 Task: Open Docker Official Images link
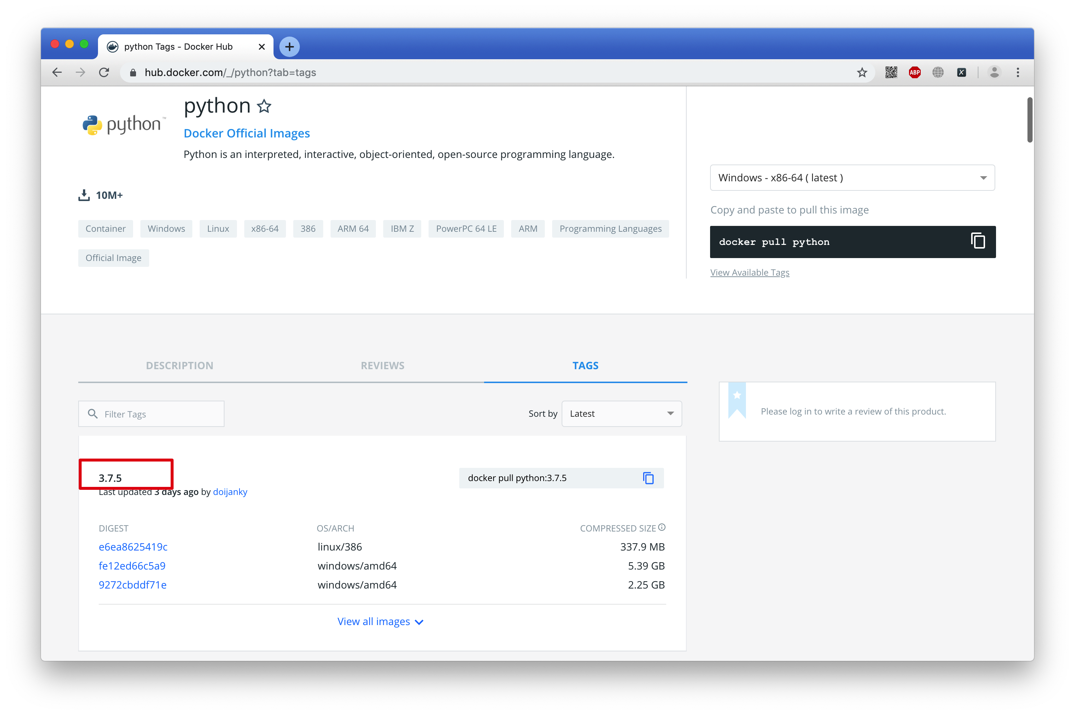coord(247,133)
